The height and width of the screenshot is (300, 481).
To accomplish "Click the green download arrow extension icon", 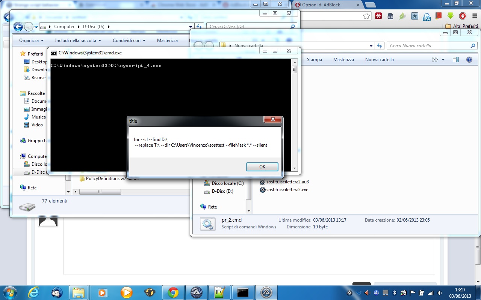I will point(451,16).
